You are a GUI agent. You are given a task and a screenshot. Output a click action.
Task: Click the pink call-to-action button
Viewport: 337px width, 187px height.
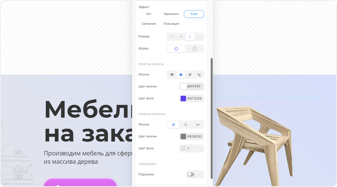tap(80, 183)
